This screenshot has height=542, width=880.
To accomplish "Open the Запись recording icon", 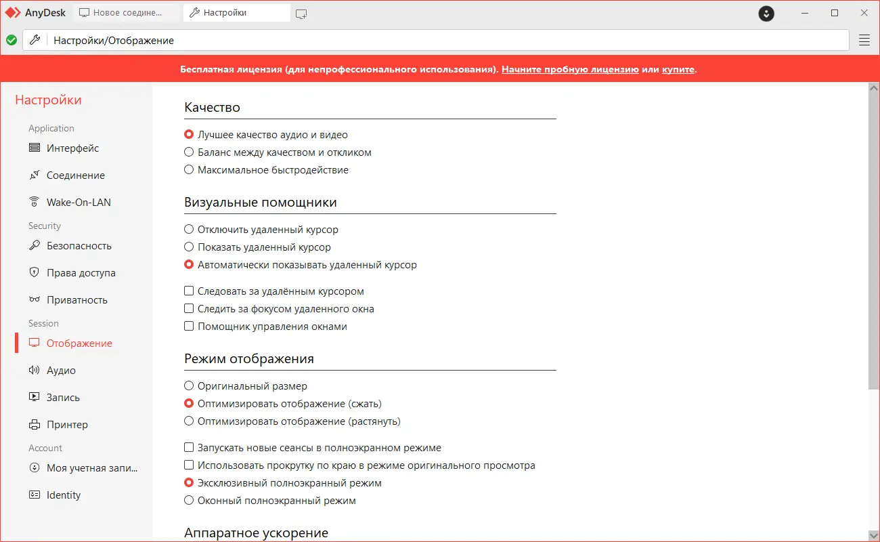I will pyautogui.click(x=35, y=397).
